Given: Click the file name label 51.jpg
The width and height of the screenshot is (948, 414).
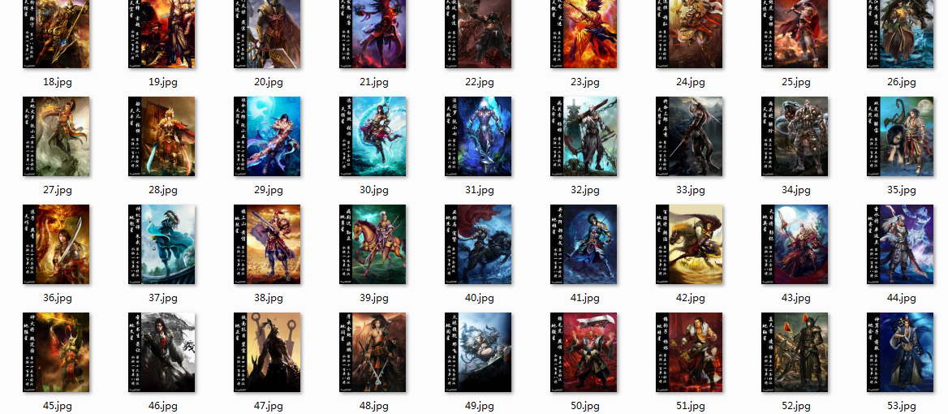Looking at the screenshot, I should 691,406.
